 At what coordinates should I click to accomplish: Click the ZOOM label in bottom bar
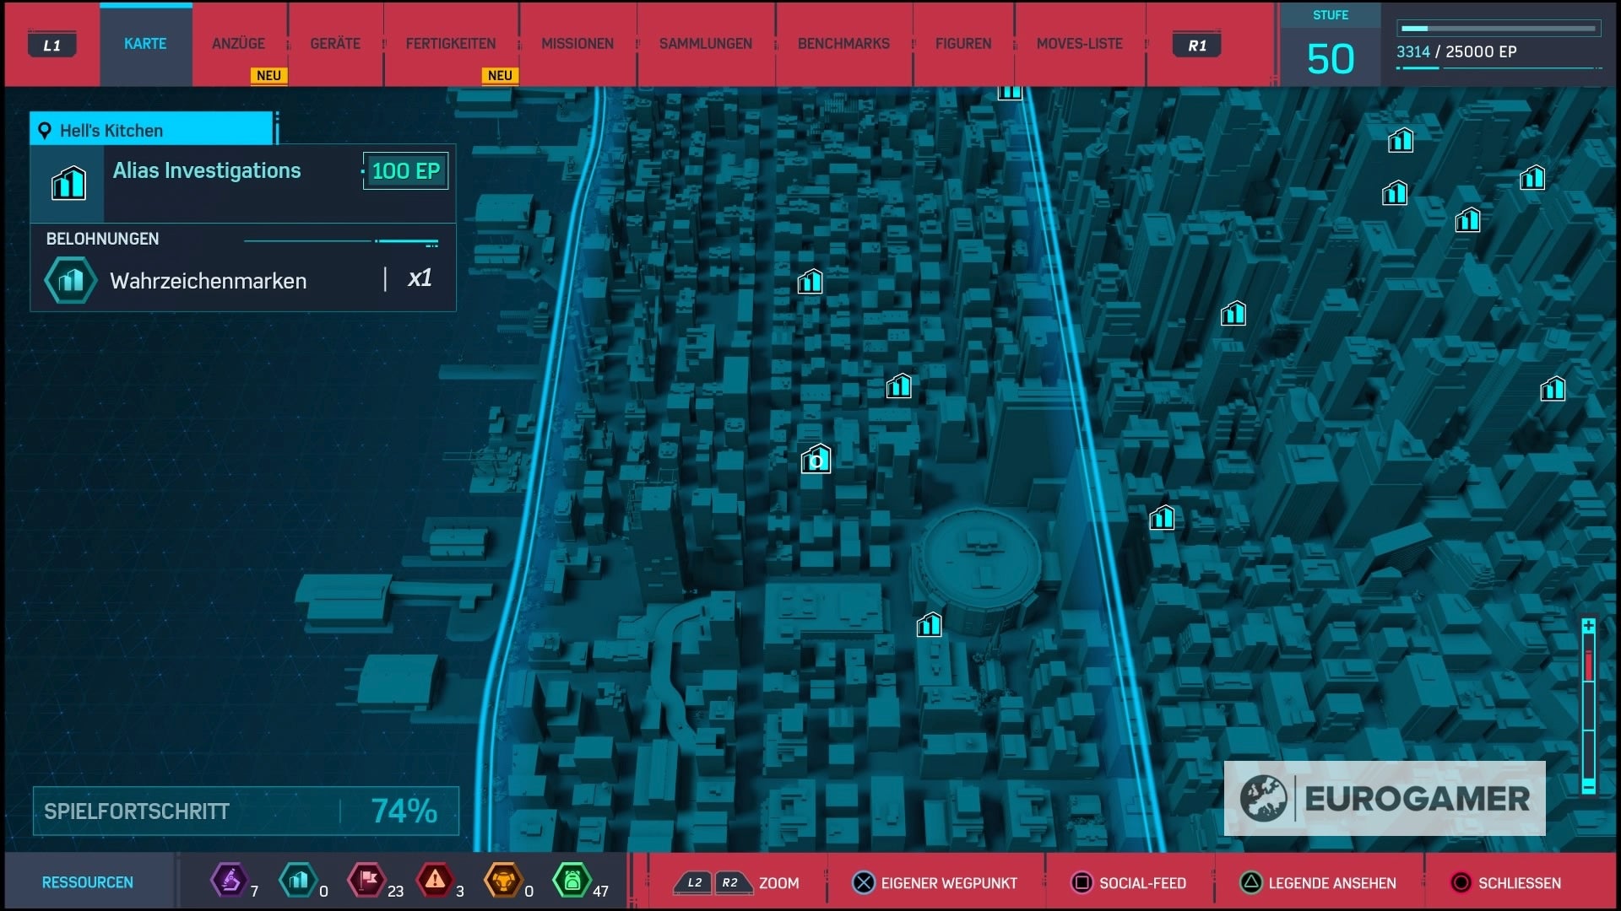[x=778, y=883]
